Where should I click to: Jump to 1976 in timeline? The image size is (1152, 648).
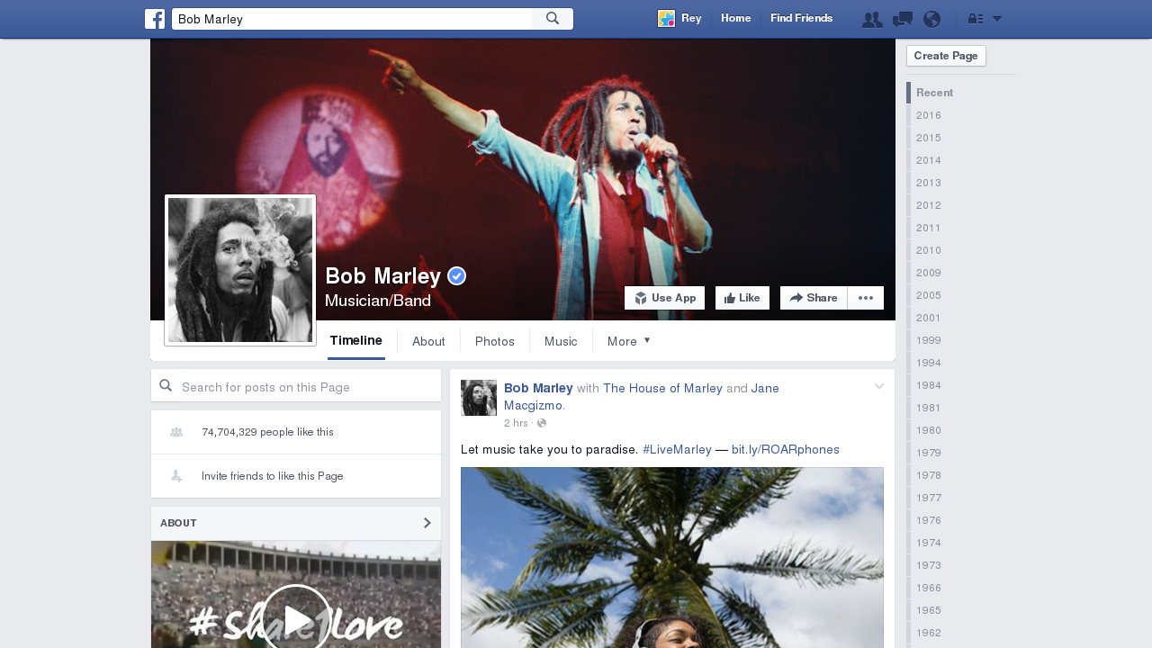929,520
